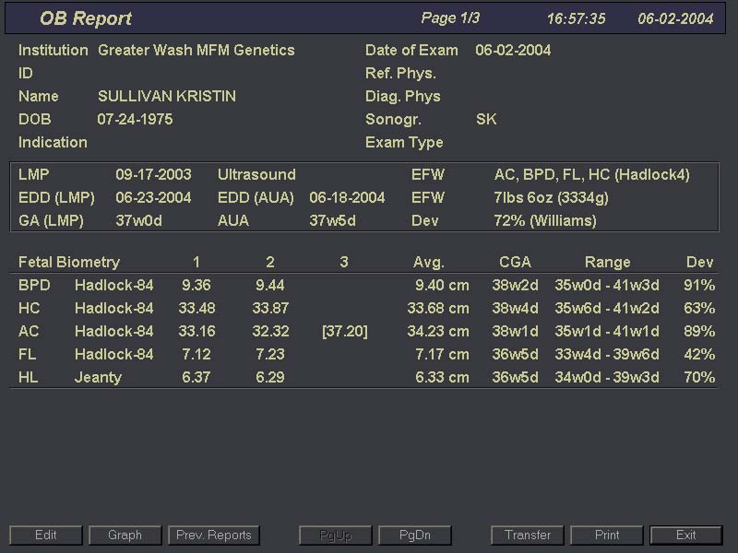738x553 pixels.
Task: Click the Transfer button
Action: [x=528, y=535]
